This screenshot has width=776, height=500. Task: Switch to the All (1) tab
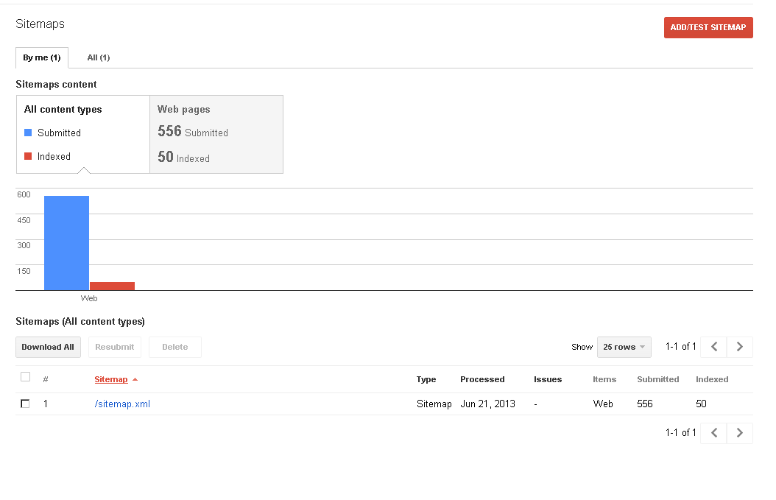tap(99, 57)
